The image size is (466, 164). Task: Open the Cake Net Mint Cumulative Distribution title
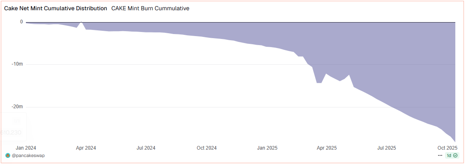(x=55, y=8)
